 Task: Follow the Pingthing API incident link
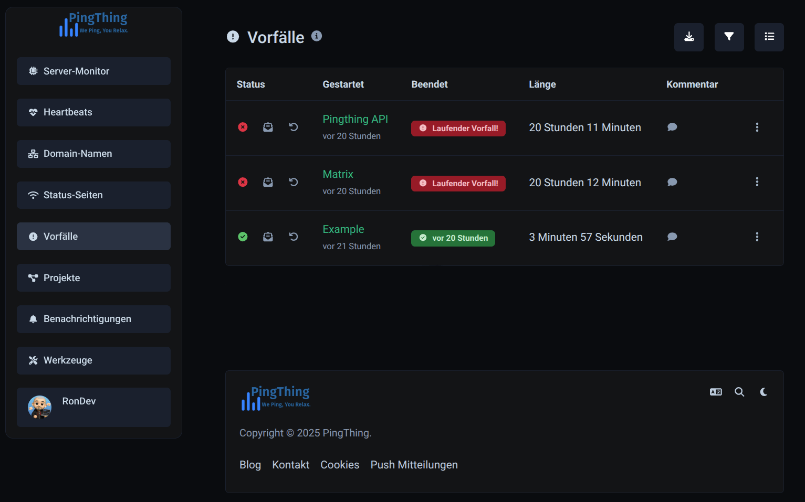coord(356,119)
